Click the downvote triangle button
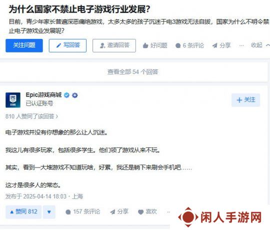The height and width of the screenshot is (230, 270). click(49, 212)
